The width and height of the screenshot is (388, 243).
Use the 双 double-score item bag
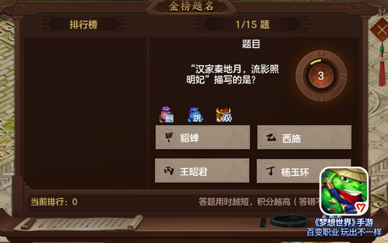224,115
